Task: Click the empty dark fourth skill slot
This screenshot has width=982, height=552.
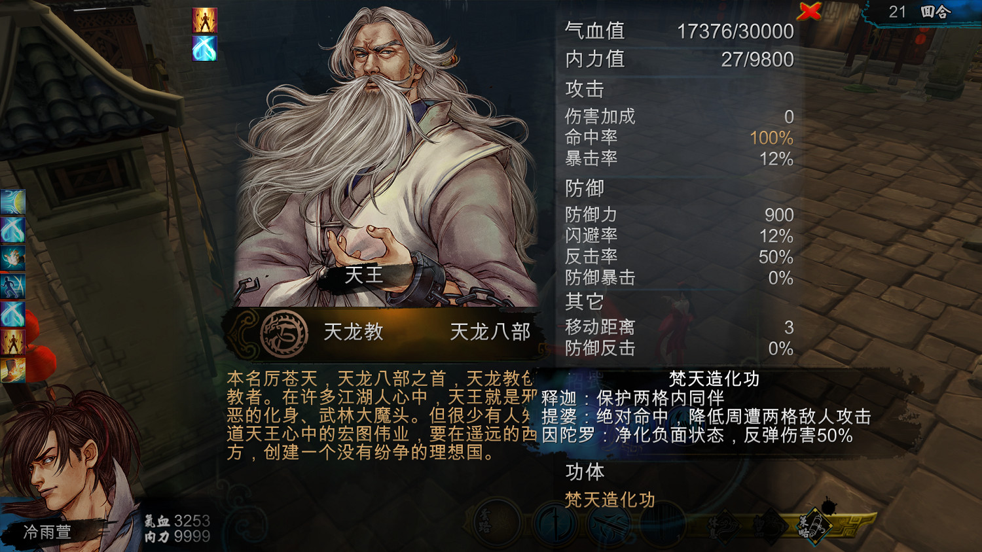Action: tap(663, 523)
